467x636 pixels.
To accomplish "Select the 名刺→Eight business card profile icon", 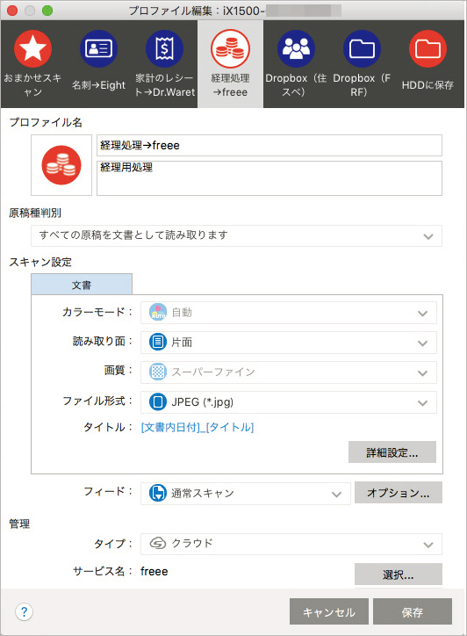I will tap(98, 48).
